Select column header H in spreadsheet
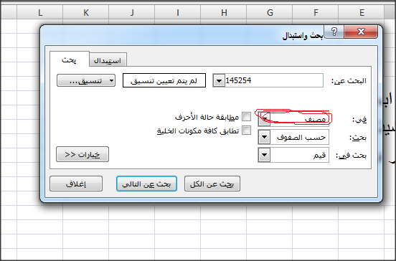The image size is (396, 261). pos(224,12)
